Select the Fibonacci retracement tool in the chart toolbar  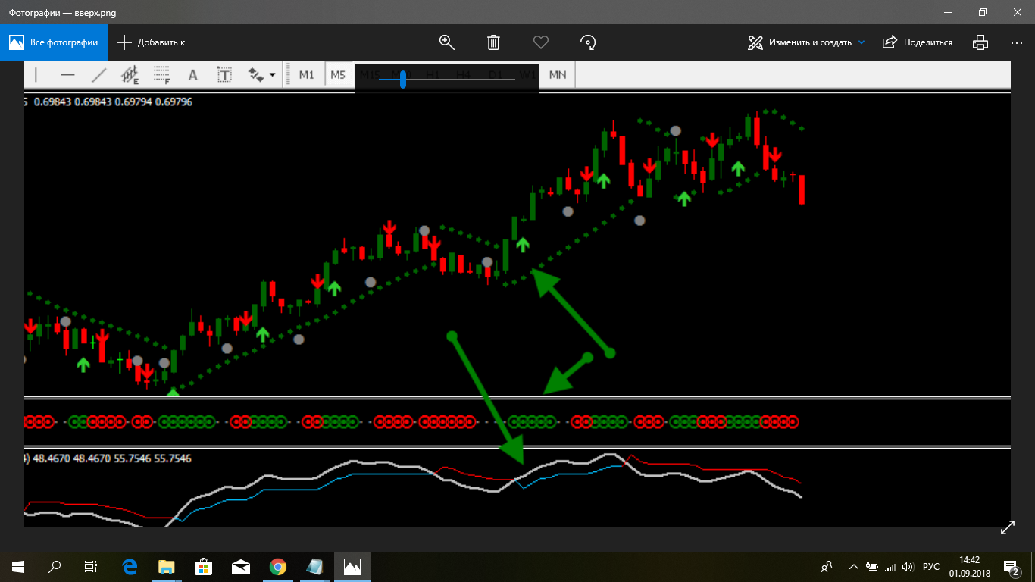[x=161, y=75]
